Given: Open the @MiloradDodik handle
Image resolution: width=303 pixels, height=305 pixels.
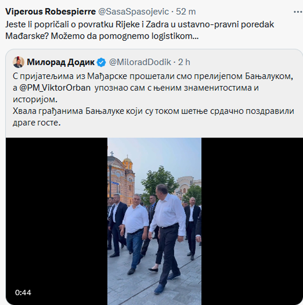Looking at the screenshot, I should [140, 62].
